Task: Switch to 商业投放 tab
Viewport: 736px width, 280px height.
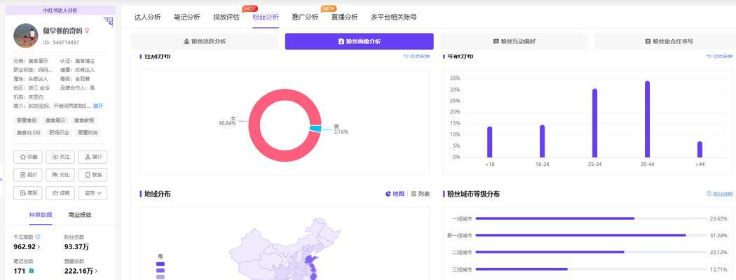Action: (x=80, y=215)
